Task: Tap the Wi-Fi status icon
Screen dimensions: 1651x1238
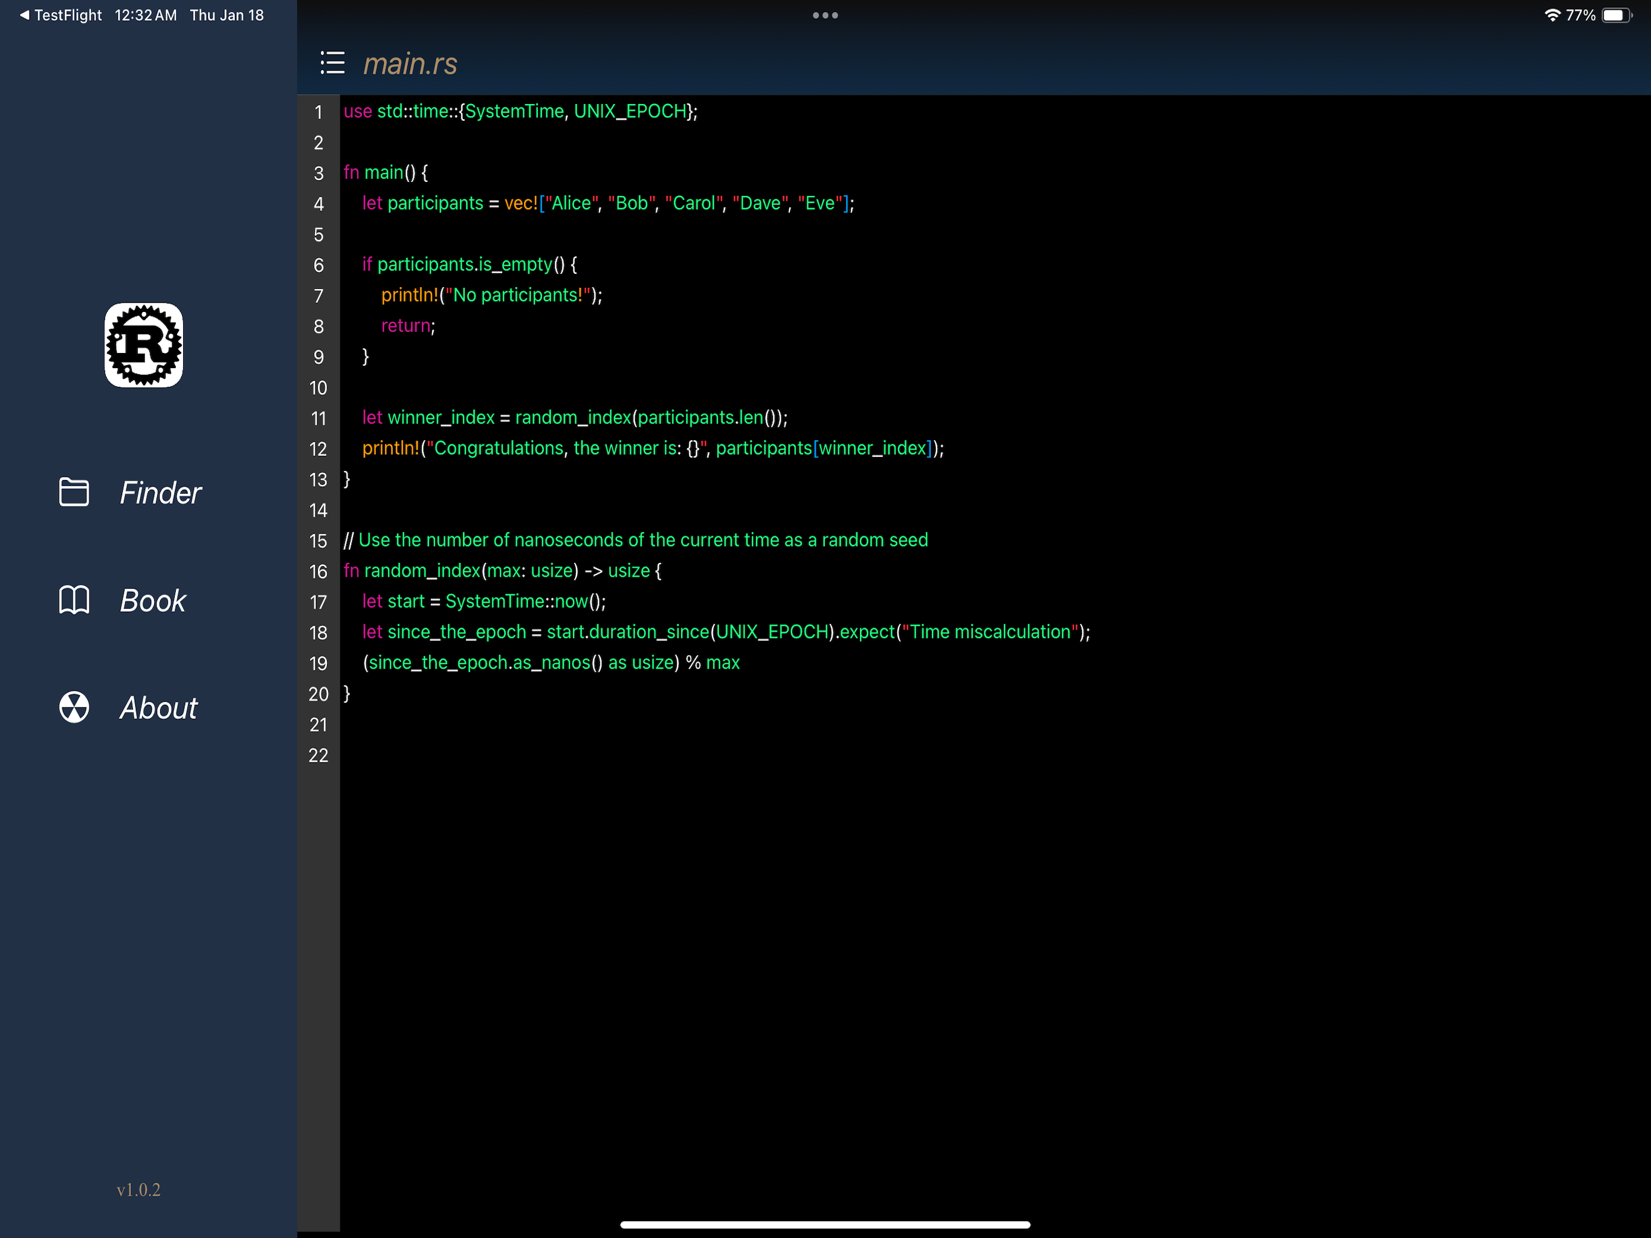Action: (1552, 15)
